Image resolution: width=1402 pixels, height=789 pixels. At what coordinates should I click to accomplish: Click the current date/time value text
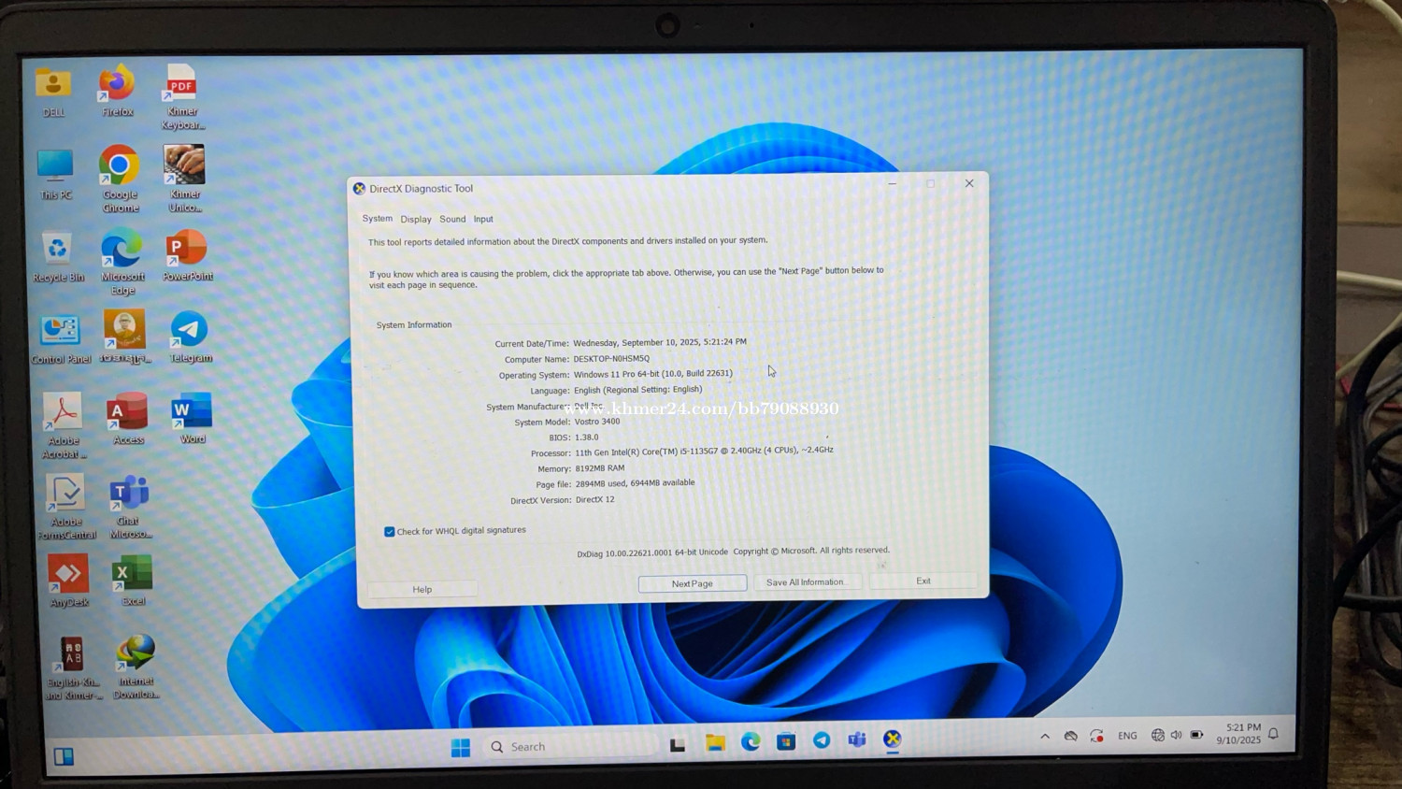[x=660, y=342]
